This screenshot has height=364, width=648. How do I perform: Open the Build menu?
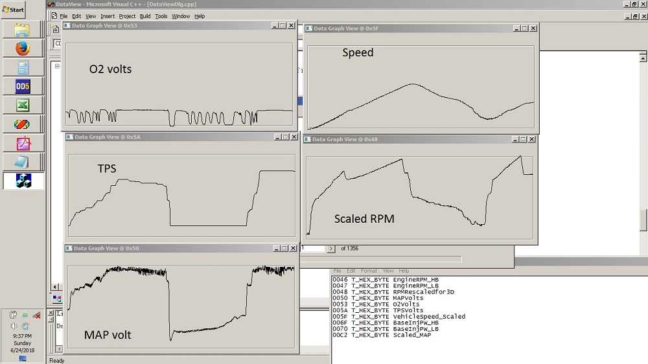[145, 16]
